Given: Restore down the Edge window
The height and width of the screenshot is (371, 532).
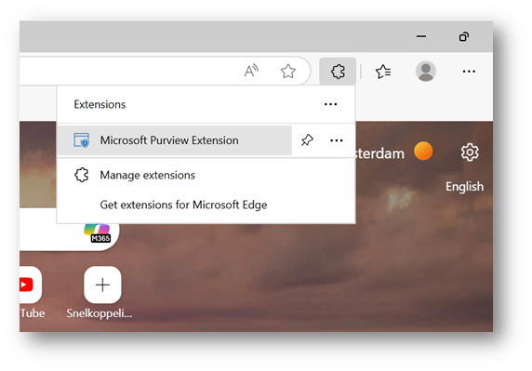Looking at the screenshot, I should pyautogui.click(x=464, y=36).
